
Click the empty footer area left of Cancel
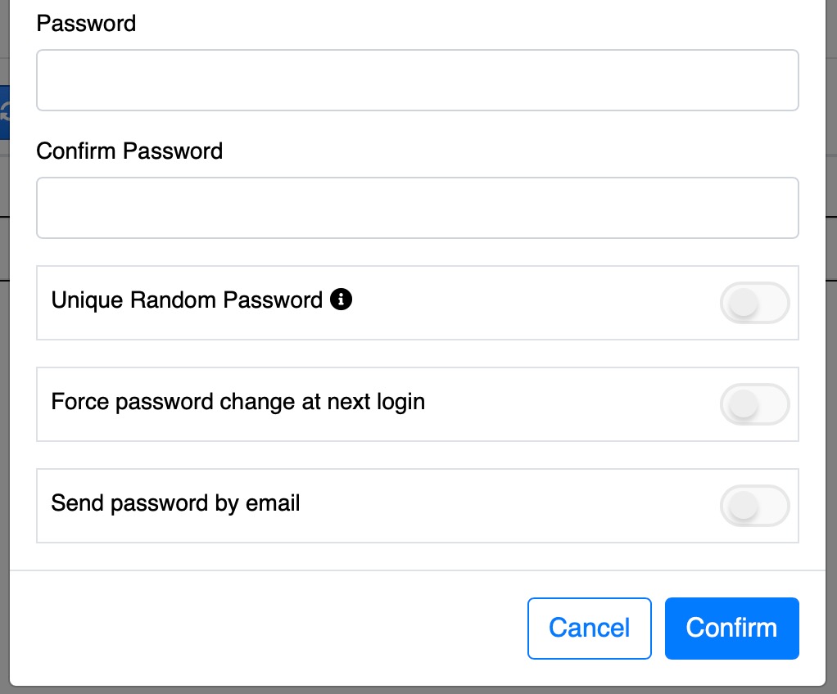[267, 629]
